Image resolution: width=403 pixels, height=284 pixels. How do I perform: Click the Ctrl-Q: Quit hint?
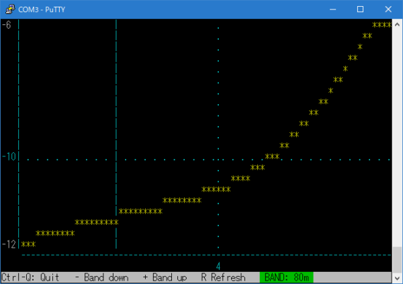(31, 277)
